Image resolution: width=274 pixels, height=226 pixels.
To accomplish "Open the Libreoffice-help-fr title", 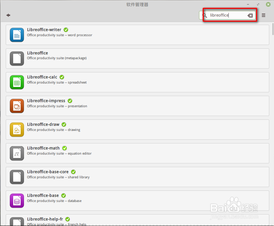I will [x=45, y=219].
